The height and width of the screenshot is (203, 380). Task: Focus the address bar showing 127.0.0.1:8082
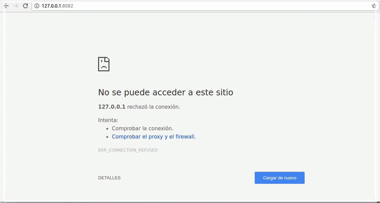205,6
